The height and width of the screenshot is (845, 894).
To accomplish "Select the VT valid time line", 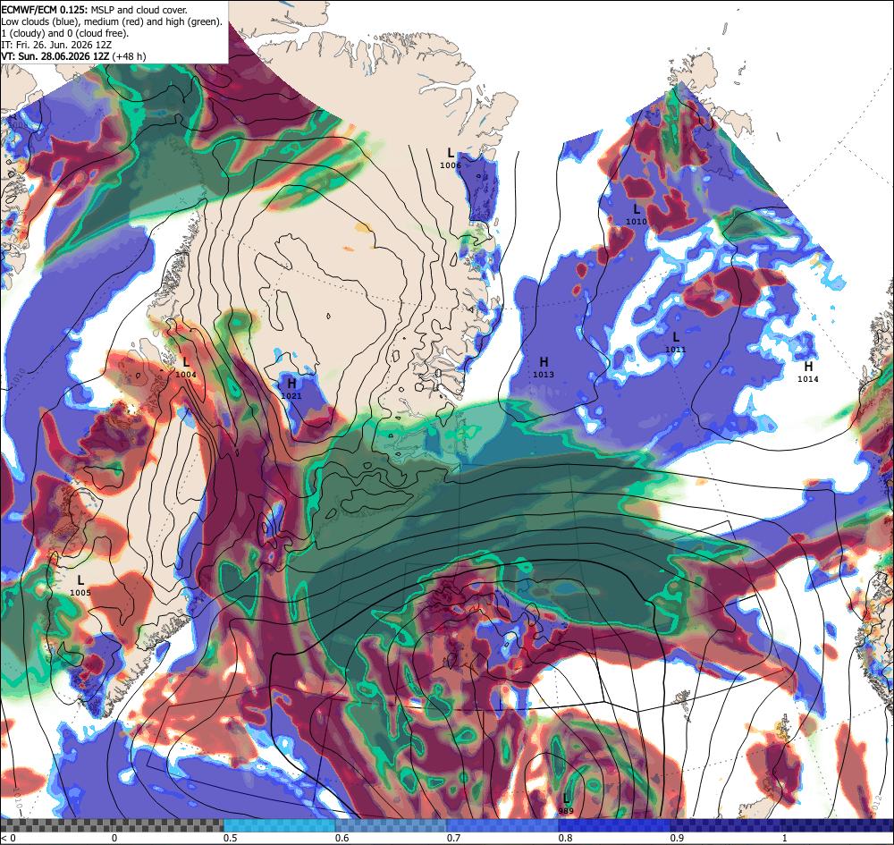I will pyautogui.click(x=73, y=56).
